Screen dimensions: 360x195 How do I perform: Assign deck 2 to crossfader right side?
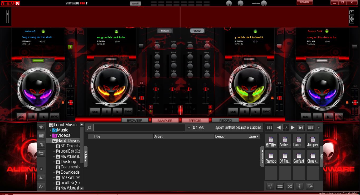[210, 107]
